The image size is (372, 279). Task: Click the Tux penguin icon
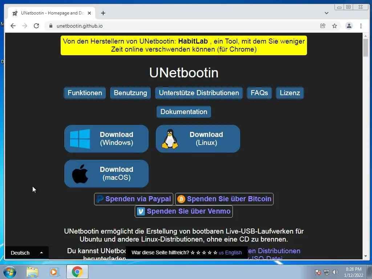(x=170, y=139)
